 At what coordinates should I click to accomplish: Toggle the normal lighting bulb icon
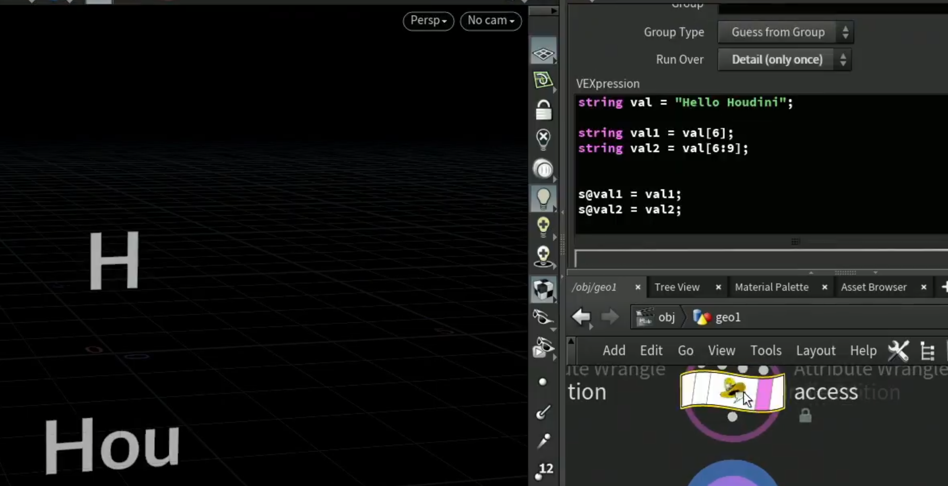[x=543, y=199]
